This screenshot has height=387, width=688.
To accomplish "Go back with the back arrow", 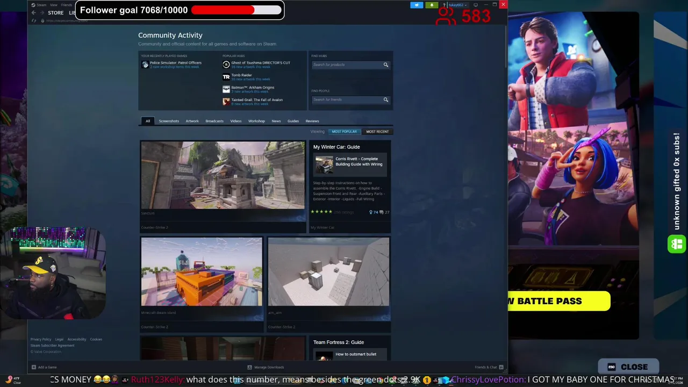I will 33,12.
